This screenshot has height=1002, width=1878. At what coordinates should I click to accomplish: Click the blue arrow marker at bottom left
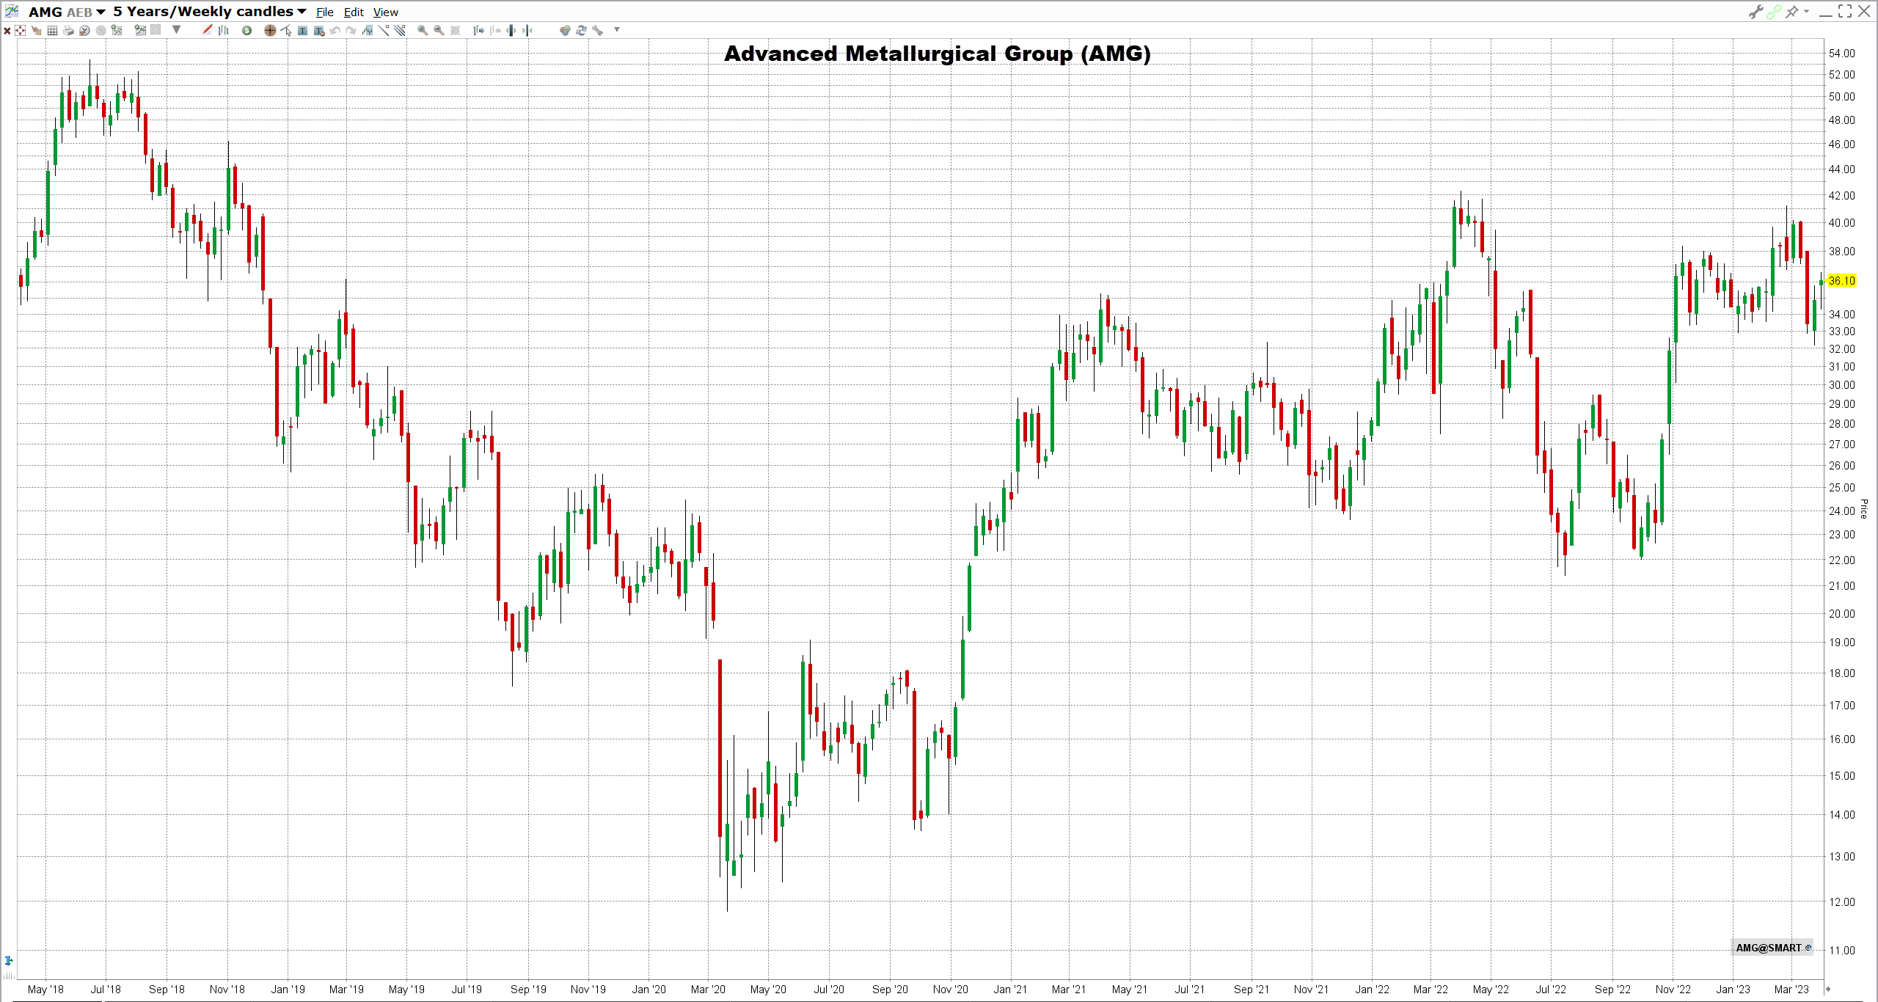coord(9,960)
